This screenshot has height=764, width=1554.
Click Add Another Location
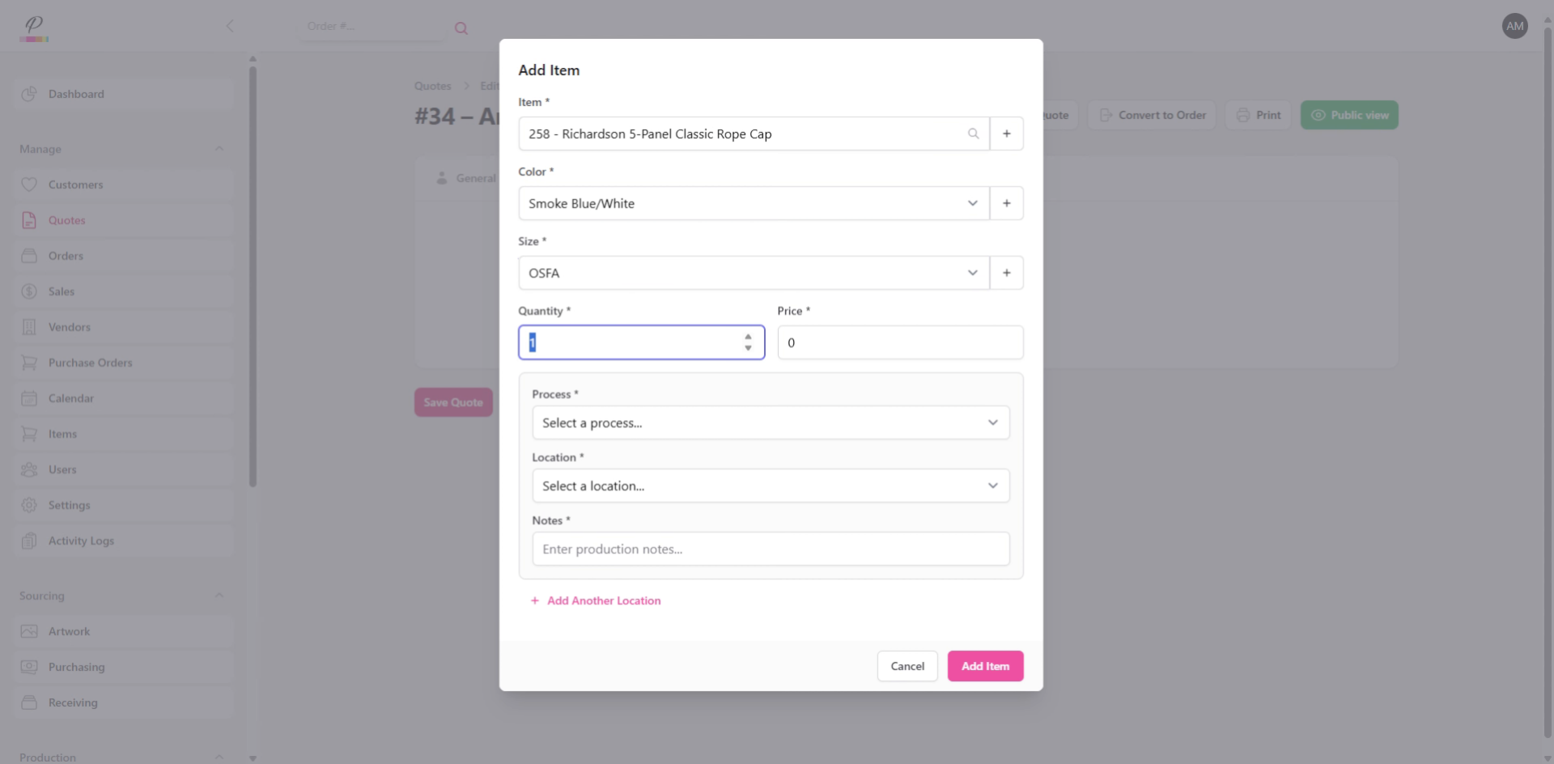pyautogui.click(x=595, y=600)
